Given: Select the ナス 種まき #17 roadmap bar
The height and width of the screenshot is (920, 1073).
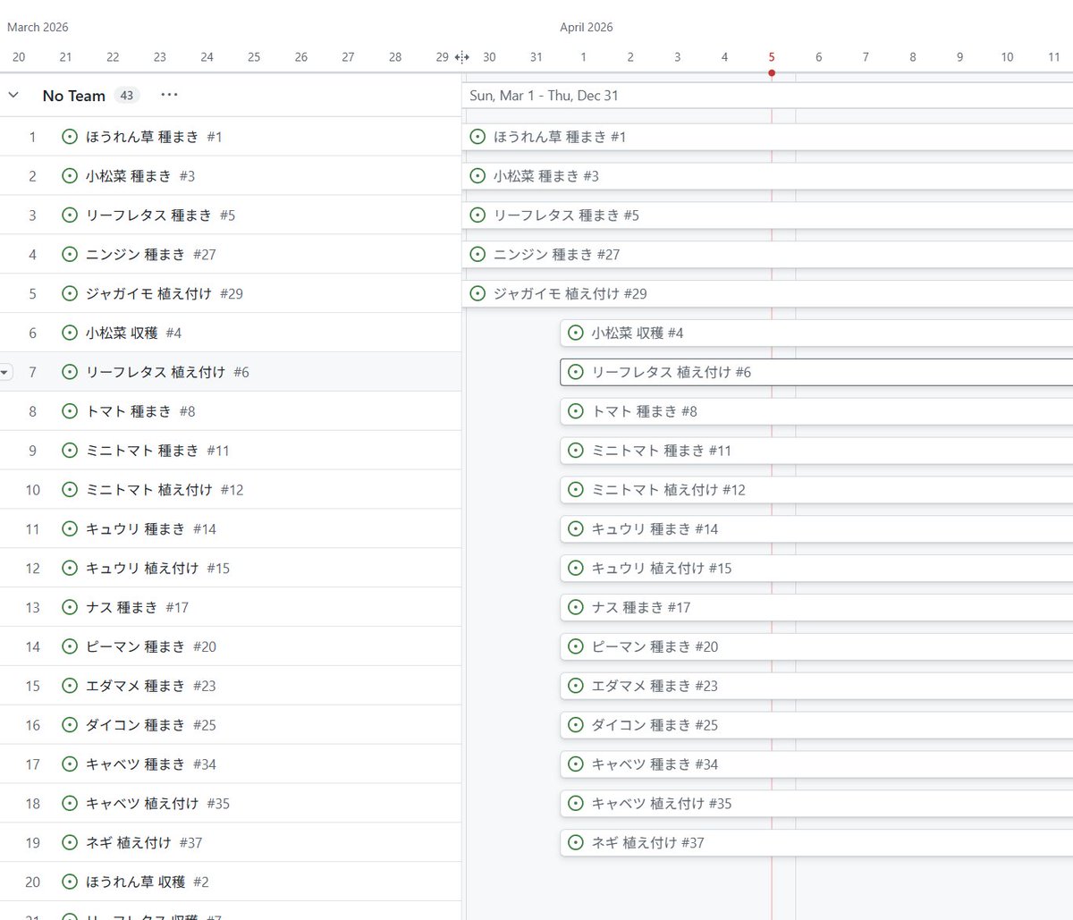Looking at the screenshot, I should point(816,607).
